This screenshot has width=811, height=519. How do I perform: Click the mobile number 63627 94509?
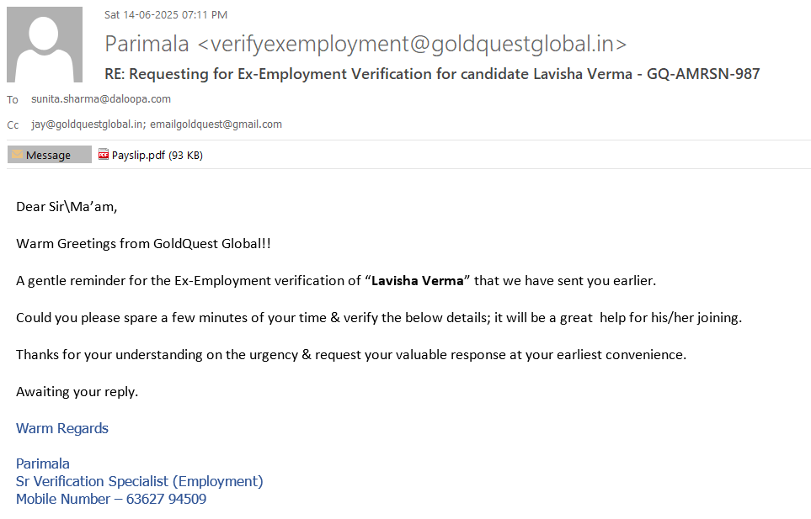(166, 500)
